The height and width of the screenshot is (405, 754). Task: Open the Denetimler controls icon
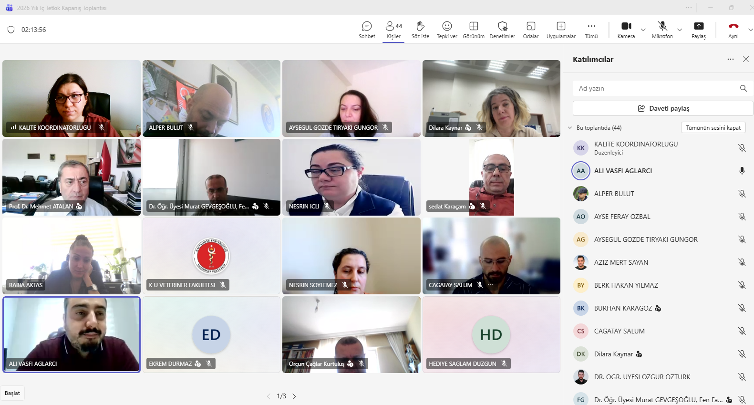(502, 30)
